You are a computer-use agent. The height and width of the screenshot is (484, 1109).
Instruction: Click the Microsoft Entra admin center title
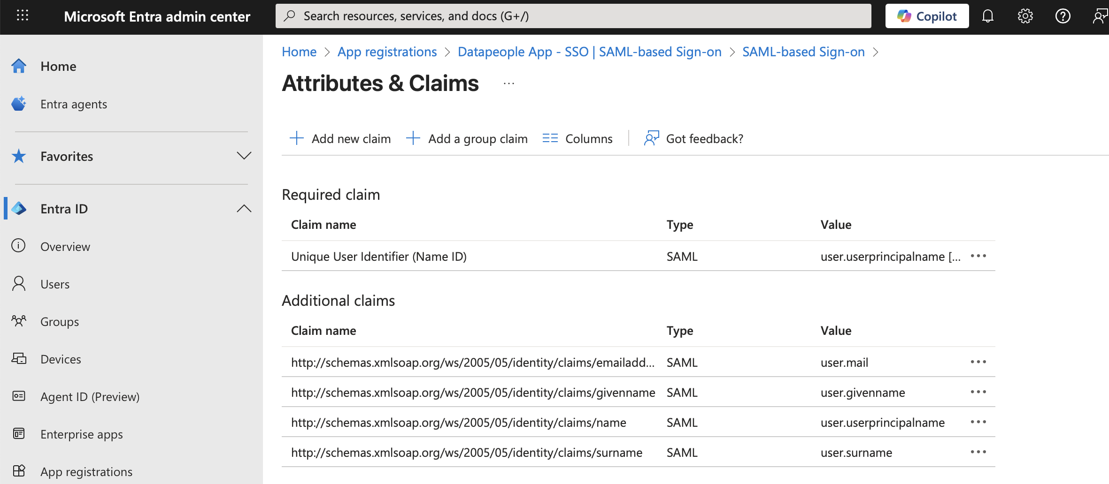[x=157, y=16]
